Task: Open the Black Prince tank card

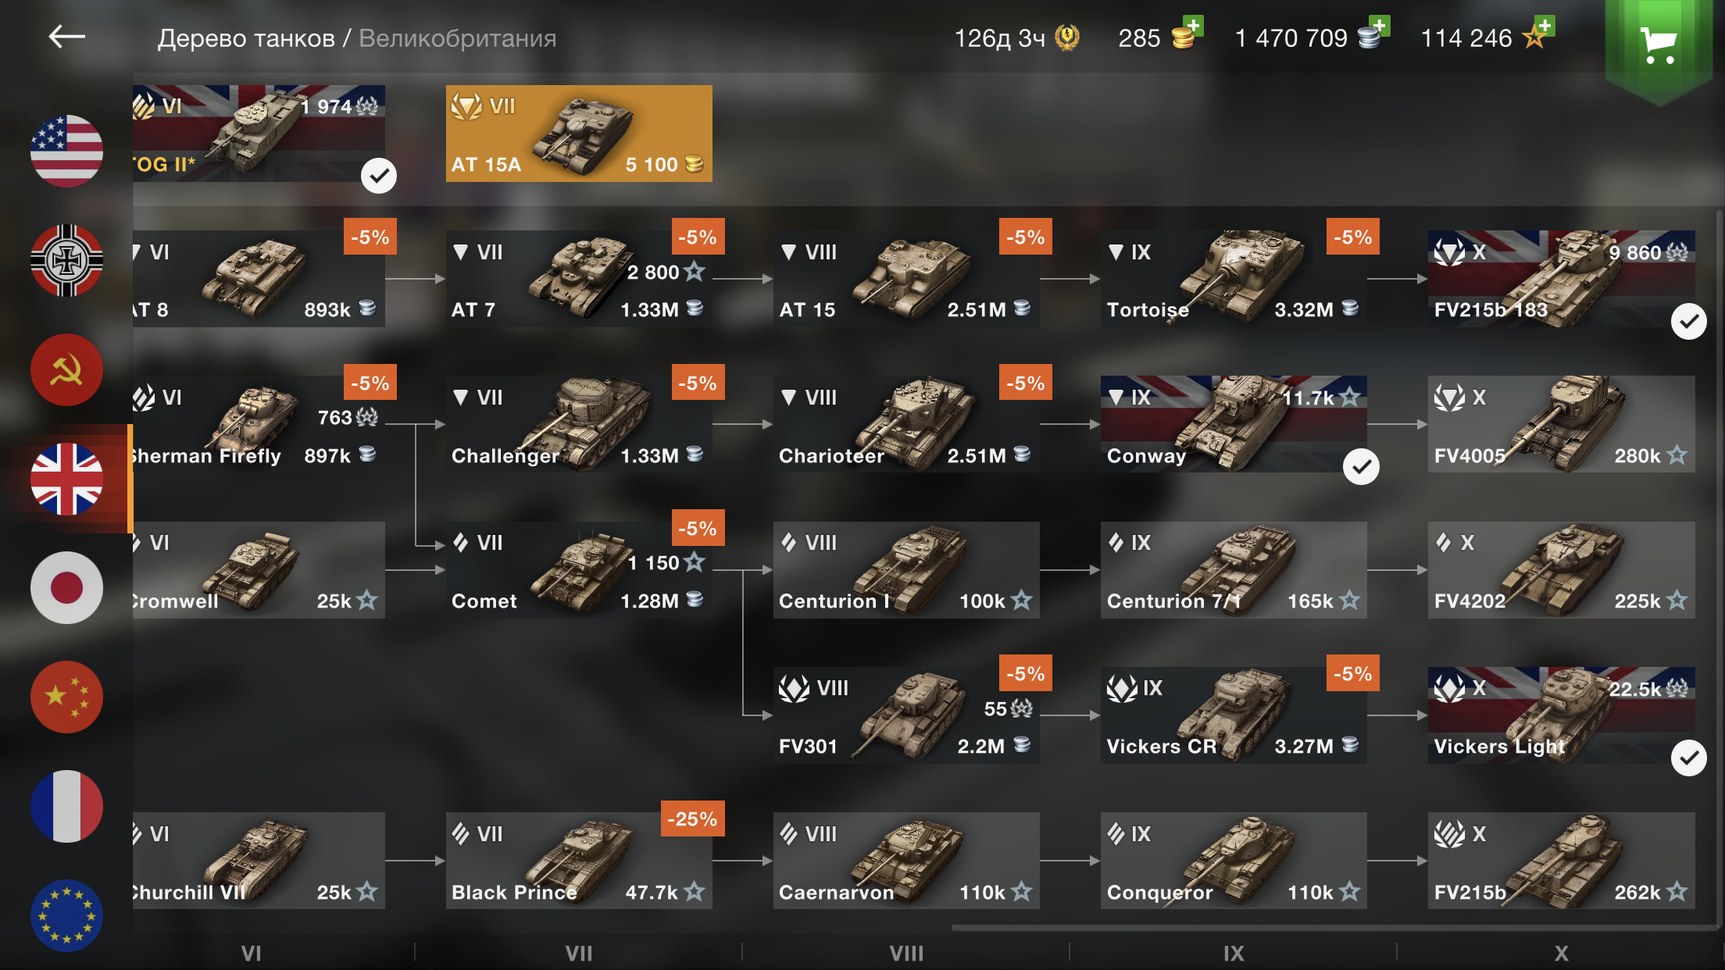Action: (579, 861)
